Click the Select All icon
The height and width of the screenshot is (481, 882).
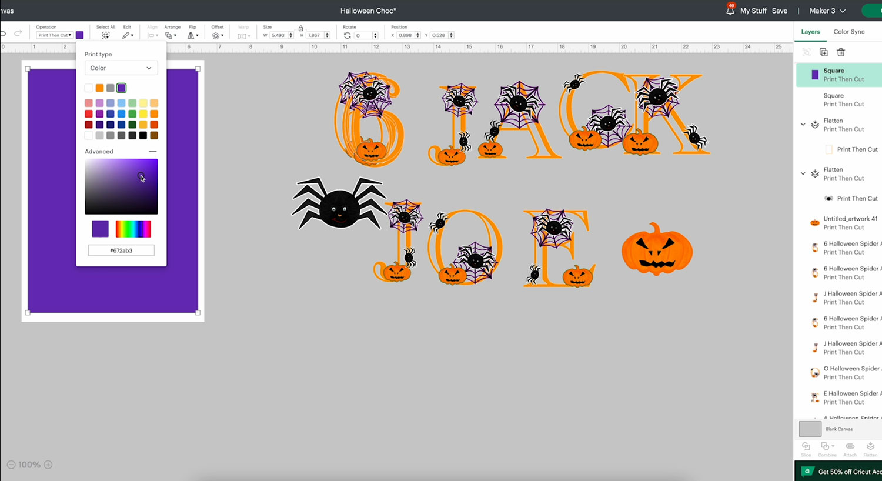click(x=106, y=35)
